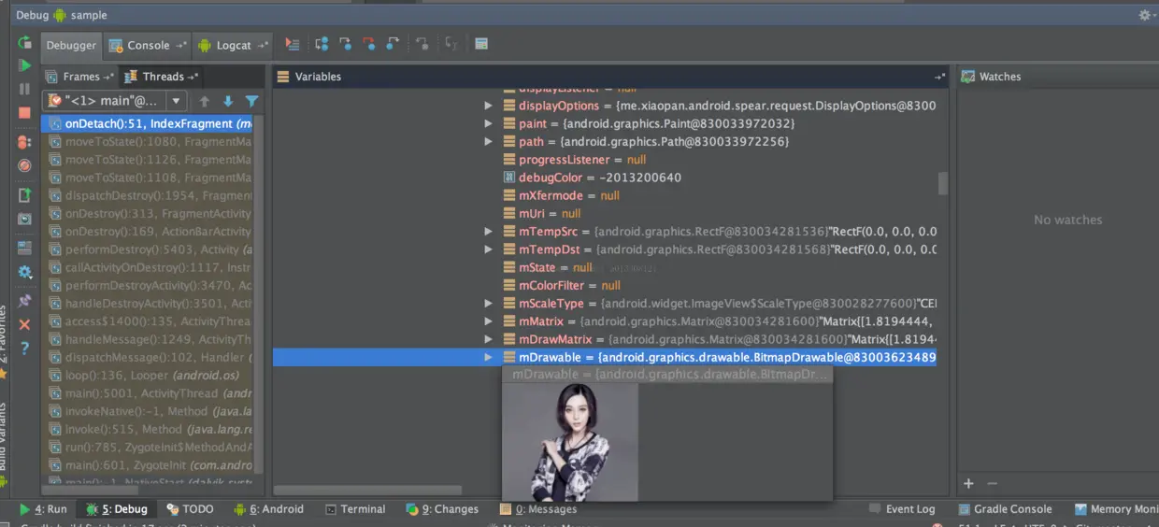
Task: Open Evaluate Expression calculator icon
Action: tap(481, 44)
